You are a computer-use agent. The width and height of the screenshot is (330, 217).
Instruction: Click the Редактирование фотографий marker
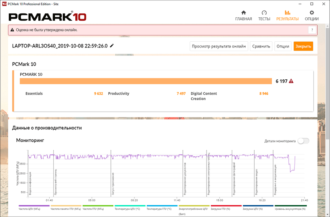point(234,179)
